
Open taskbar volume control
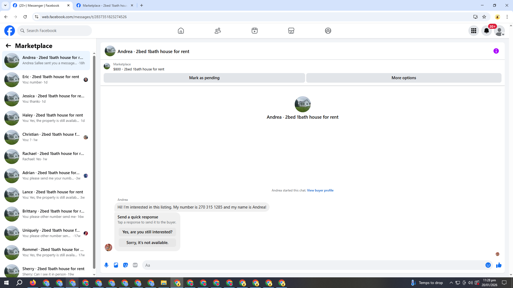pos(470,283)
